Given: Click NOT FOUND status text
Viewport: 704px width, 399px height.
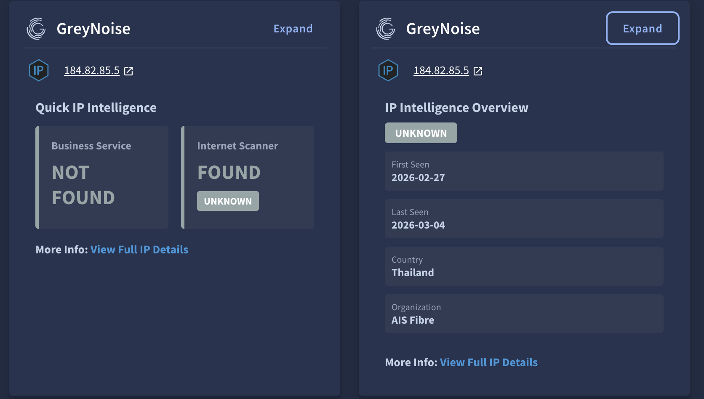Looking at the screenshot, I should [83, 185].
